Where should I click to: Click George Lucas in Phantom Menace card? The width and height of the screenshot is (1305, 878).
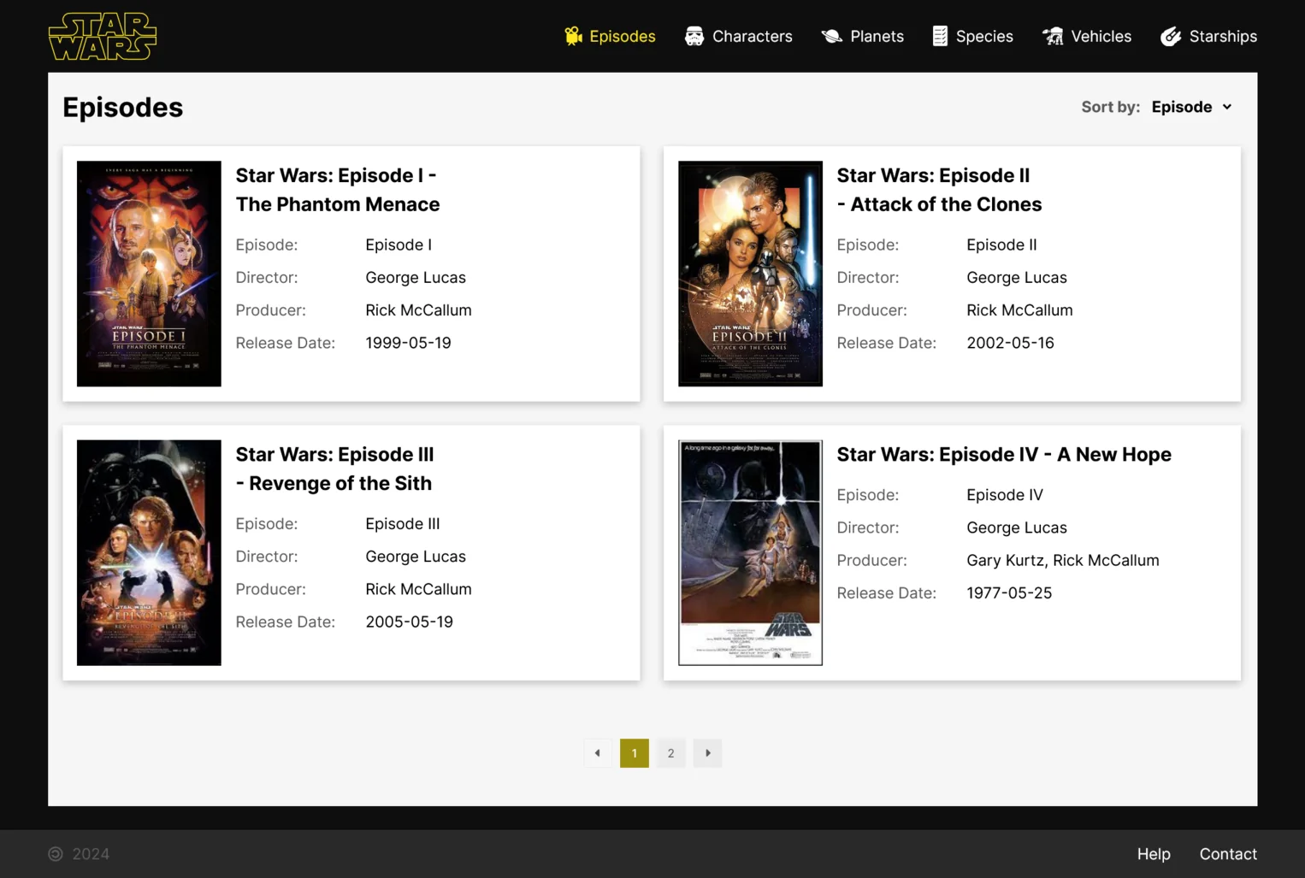(416, 277)
